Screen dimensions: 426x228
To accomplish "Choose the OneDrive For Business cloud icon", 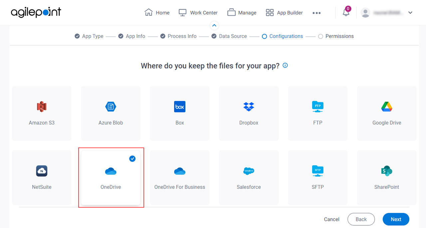I will [180, 171].
